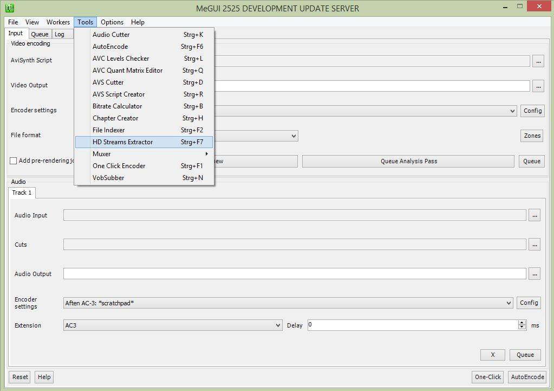Expand the Muxer submenu
Viewport: 554px width, 391px height.
(x=144, y=154)
